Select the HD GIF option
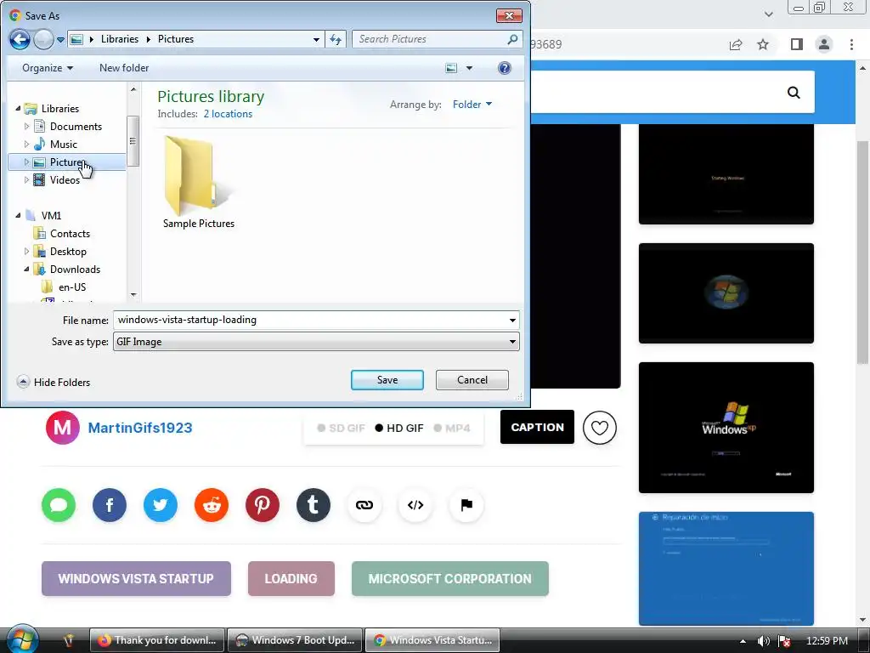Screen dimensions: 870x653 (399, 429)
